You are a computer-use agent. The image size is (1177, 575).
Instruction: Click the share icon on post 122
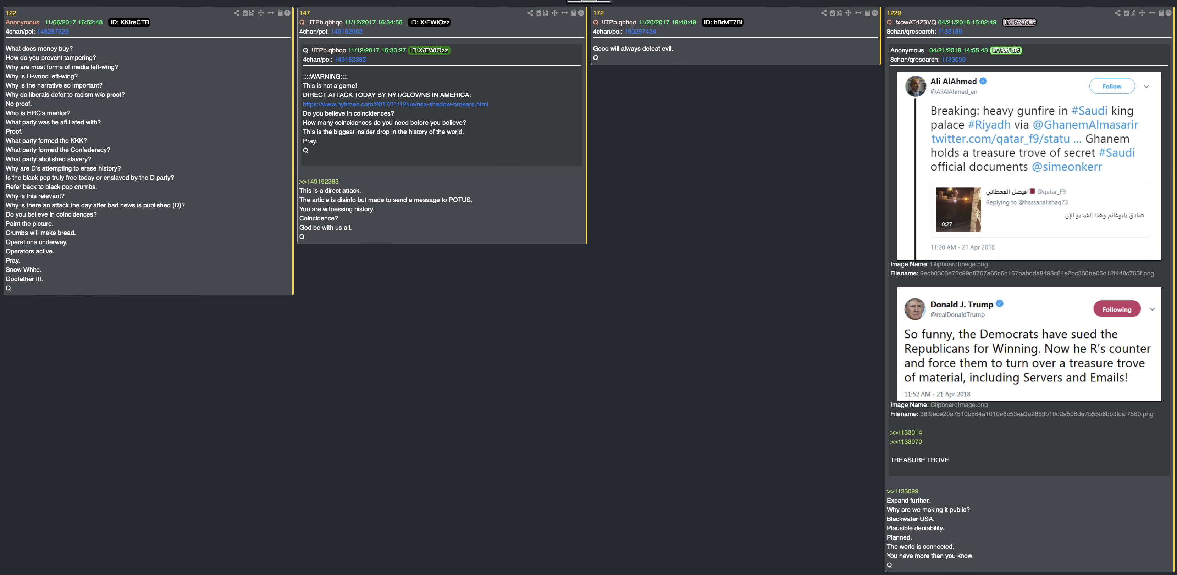click(x=236, y=13)
